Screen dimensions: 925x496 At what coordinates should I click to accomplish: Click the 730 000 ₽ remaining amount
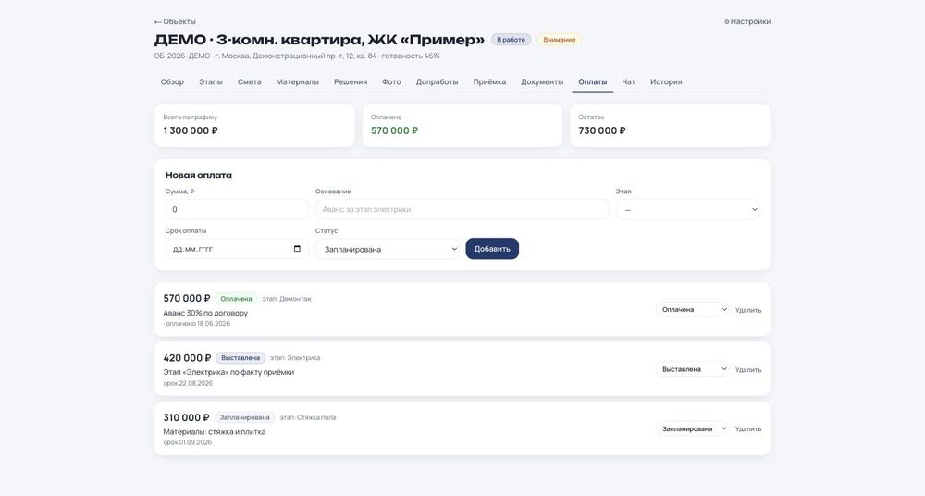click(602, 130)
